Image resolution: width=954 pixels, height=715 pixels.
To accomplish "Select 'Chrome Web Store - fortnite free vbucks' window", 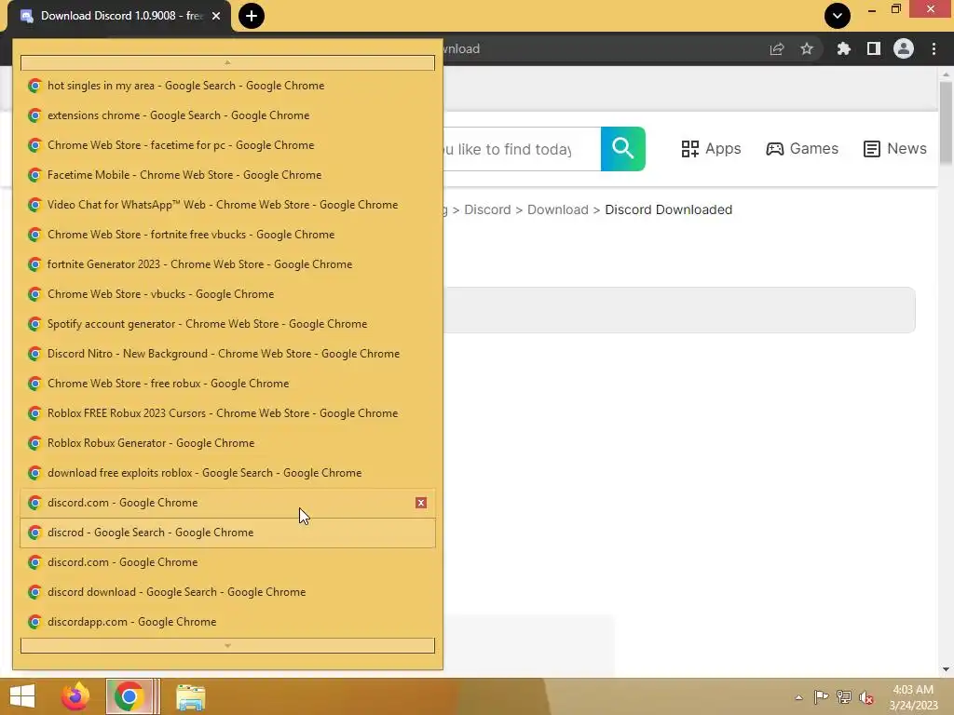I will click(x=227, y=235).
